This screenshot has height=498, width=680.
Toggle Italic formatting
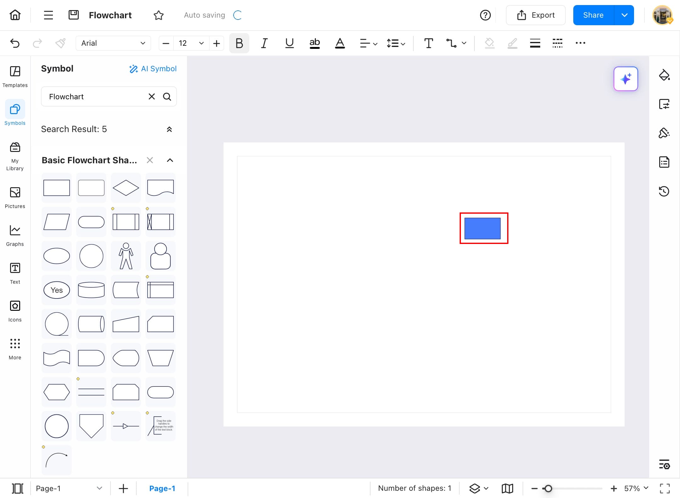(264, 43)
